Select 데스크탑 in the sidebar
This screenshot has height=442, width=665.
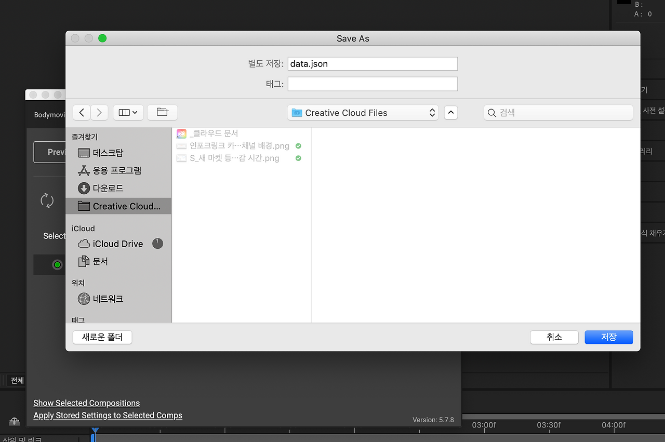coord(118,153)
